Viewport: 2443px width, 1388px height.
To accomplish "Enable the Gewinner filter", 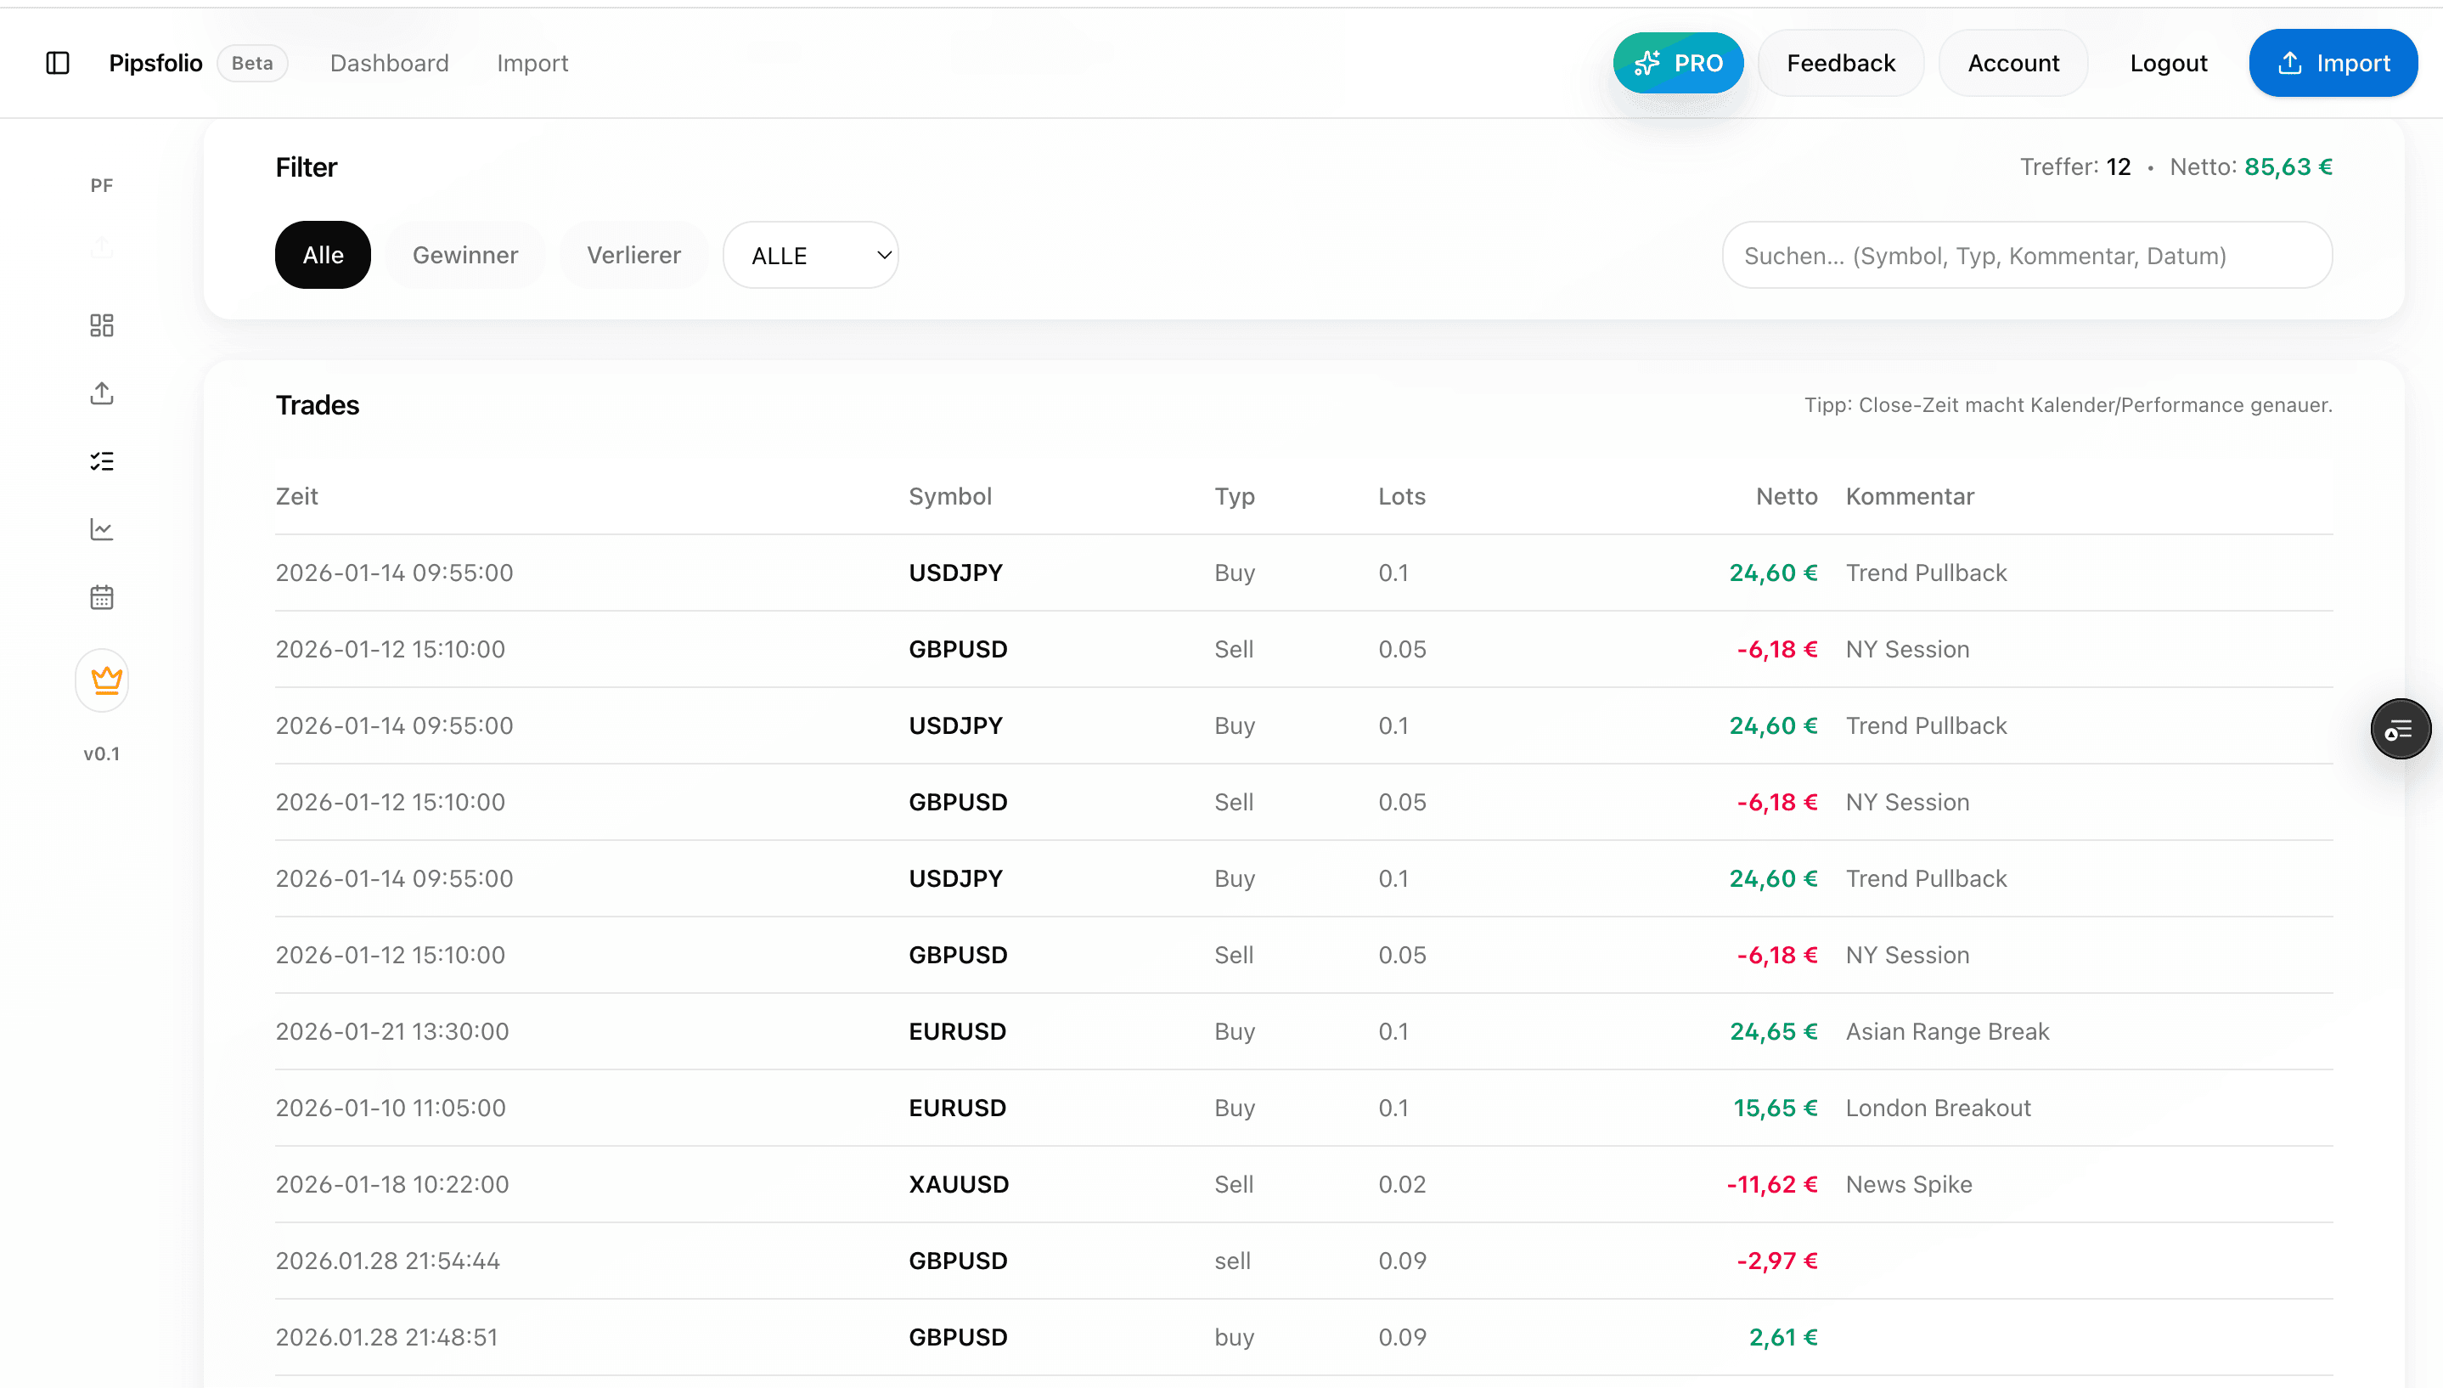I will click(x=465, y=255).
